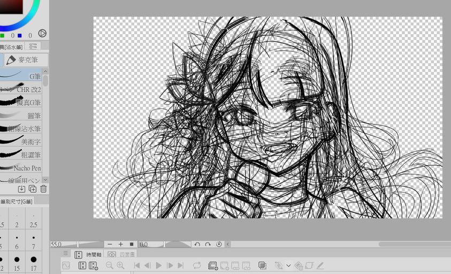Reset canvas rotation icon
451x274 pixels.
tap(219, 245)
